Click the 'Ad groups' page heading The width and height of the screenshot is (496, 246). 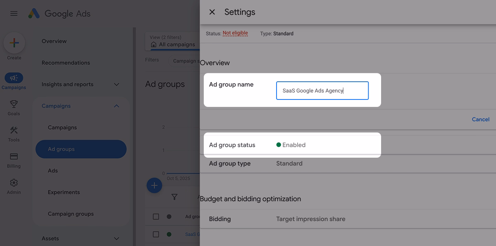pos(165,84)
